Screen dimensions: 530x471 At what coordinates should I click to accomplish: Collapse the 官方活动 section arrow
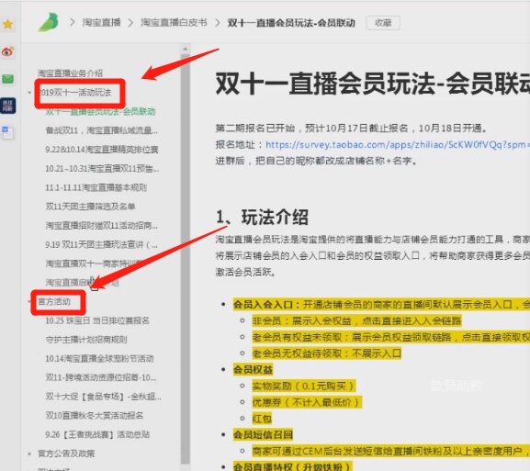29,301
